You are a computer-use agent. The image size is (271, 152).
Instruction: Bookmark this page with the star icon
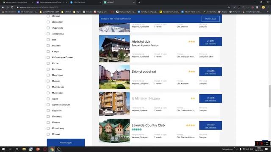(229, 8)
